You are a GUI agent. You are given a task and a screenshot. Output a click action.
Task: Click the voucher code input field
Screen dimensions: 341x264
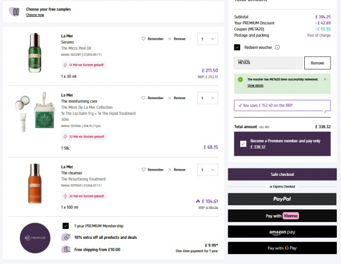point(268,63)
